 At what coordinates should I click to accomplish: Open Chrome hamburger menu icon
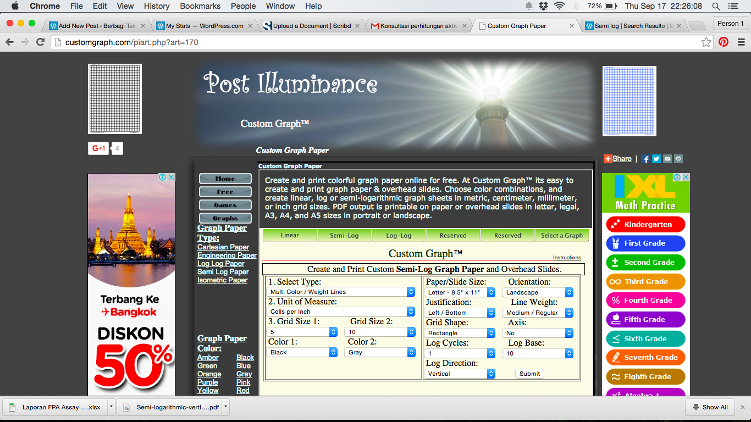[741, 42]
